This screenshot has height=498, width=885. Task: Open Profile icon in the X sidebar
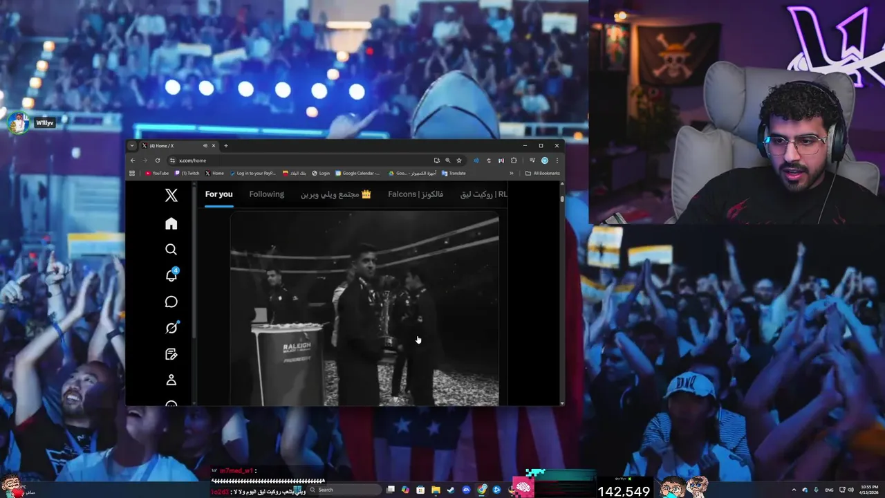171,380
